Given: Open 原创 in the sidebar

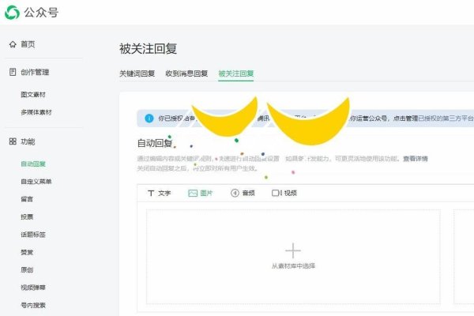Looking at the screenshot, I should pos(27,269).
